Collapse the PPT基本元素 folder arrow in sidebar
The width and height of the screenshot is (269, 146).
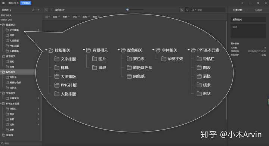(x=1, y=103)
